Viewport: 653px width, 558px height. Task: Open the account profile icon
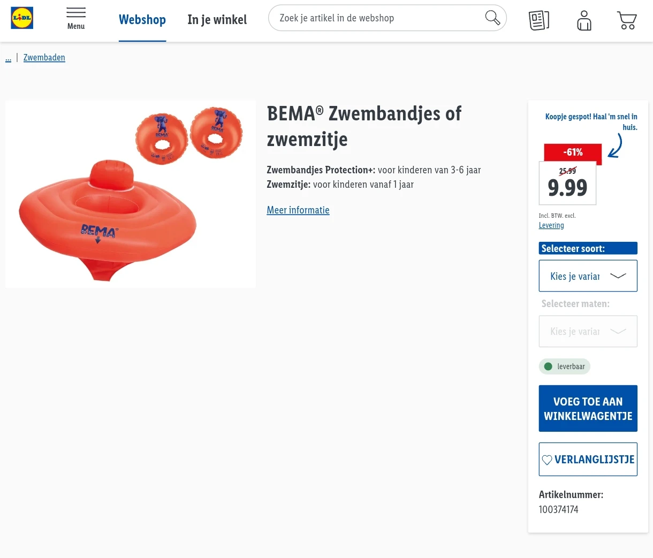(x=584, y=20)
